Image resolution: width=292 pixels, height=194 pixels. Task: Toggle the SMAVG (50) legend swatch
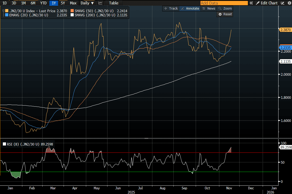coord(72,11)
